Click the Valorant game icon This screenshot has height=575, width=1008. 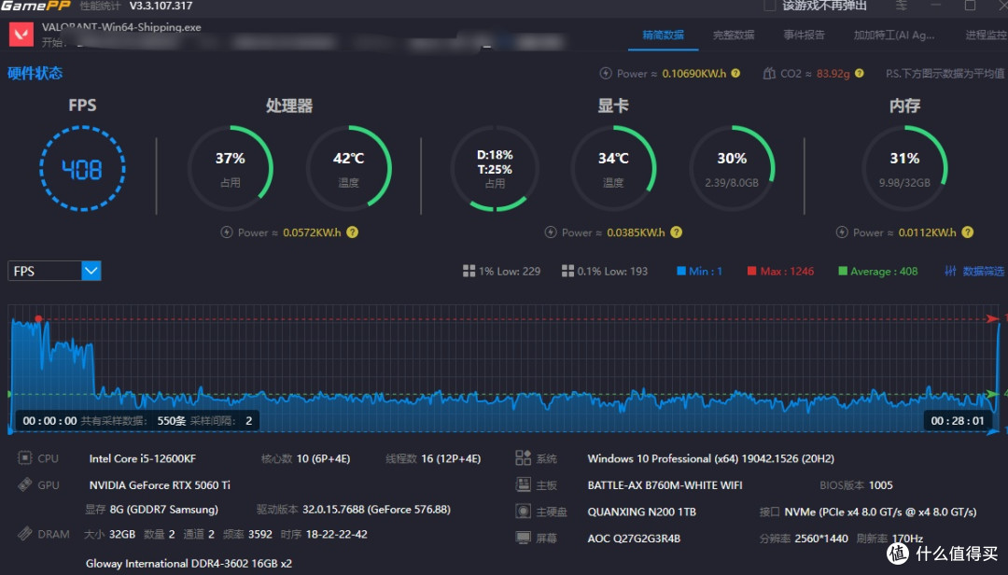coord(21,35)
